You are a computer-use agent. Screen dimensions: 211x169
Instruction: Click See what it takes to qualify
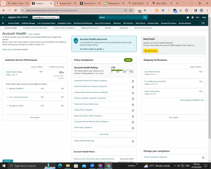pyautogui.click(x=92, y=49)
